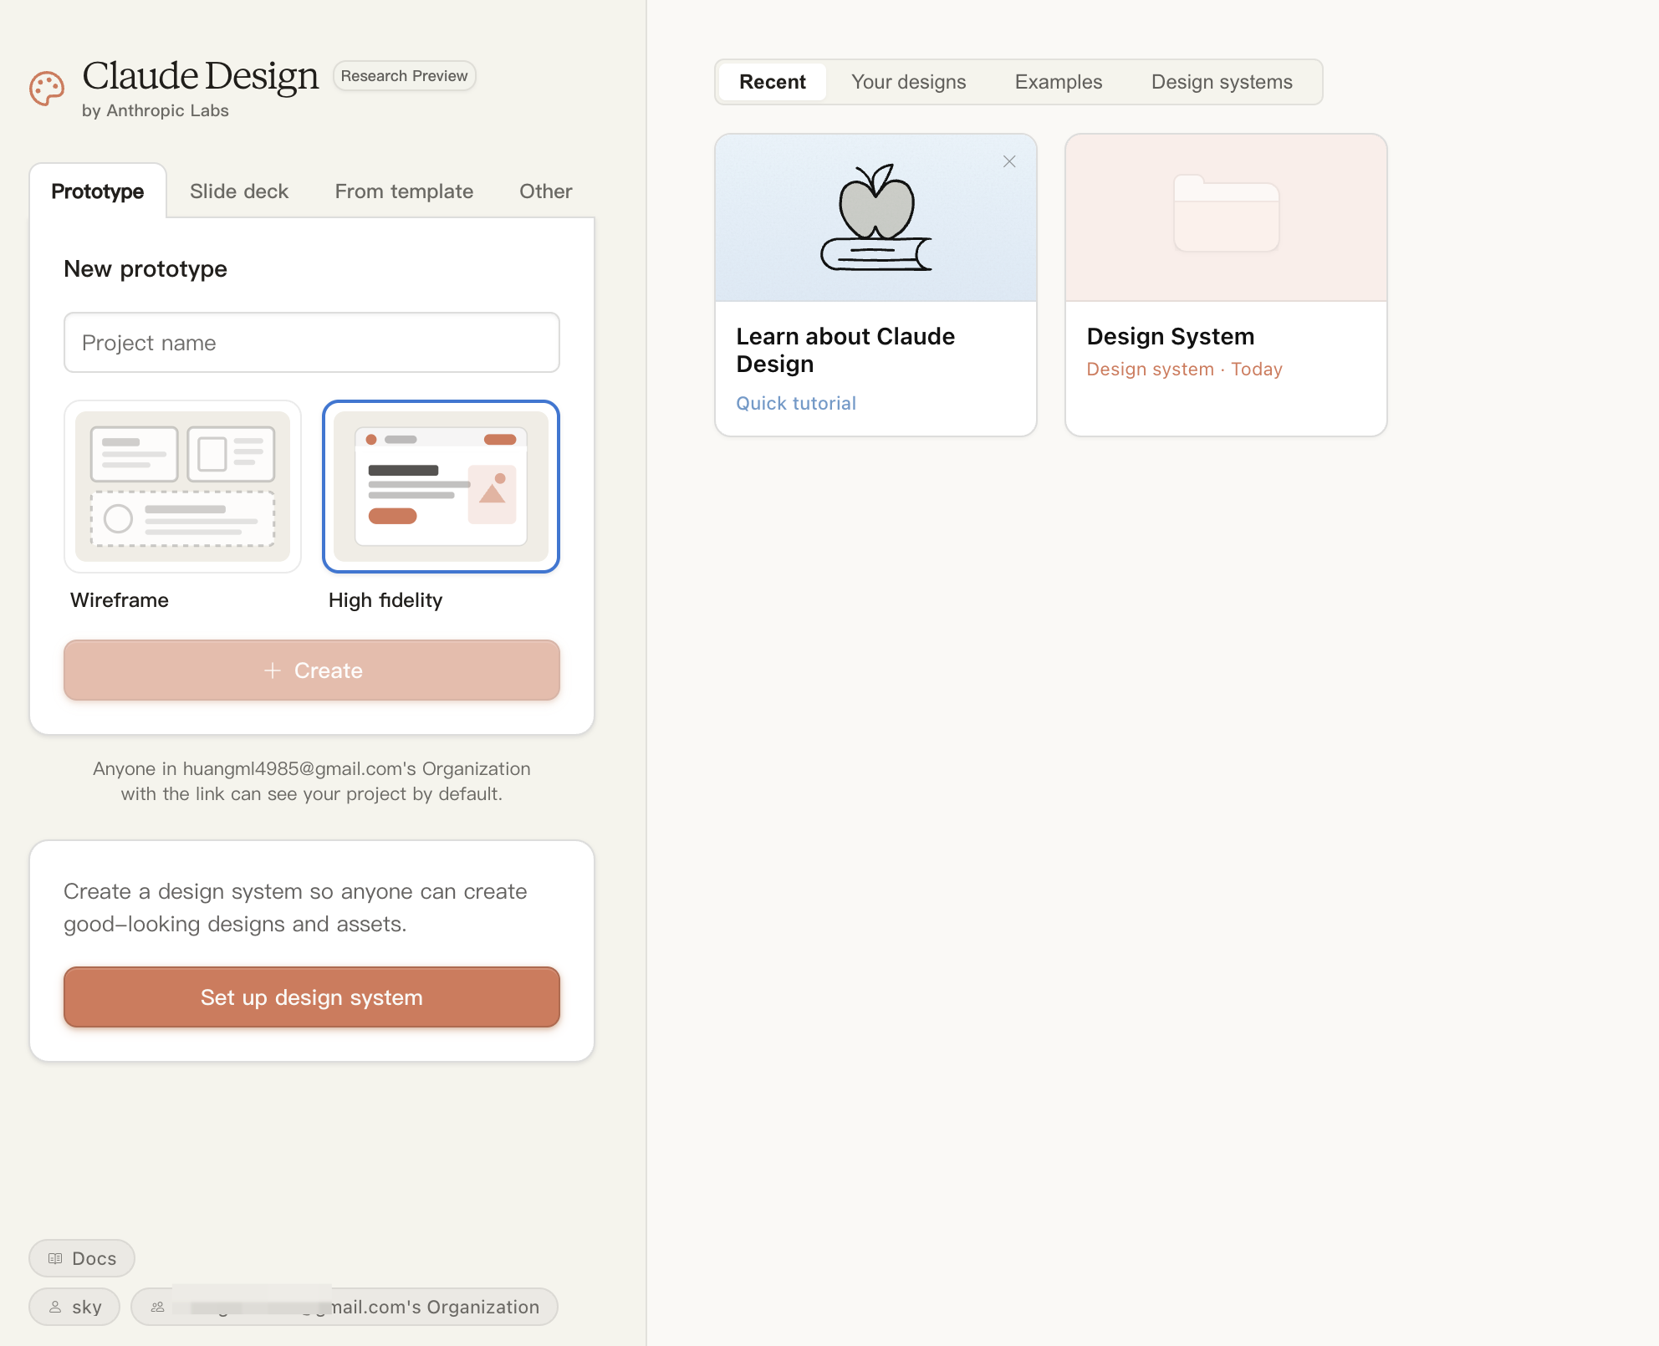Select the High fidelity prototype option
The image size is (1659, 1346).
click(x=441, y=487)
